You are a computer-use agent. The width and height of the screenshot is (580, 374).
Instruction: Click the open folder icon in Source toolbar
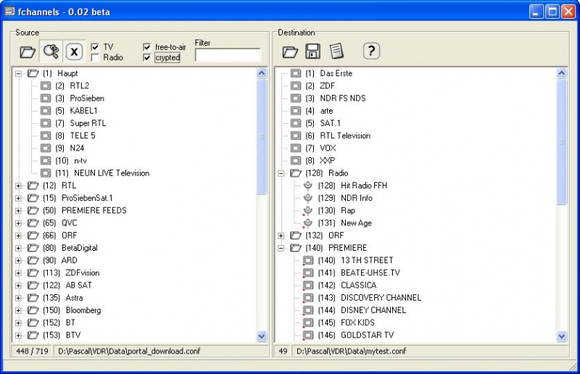pyautogui.click(x=28, y=51)
